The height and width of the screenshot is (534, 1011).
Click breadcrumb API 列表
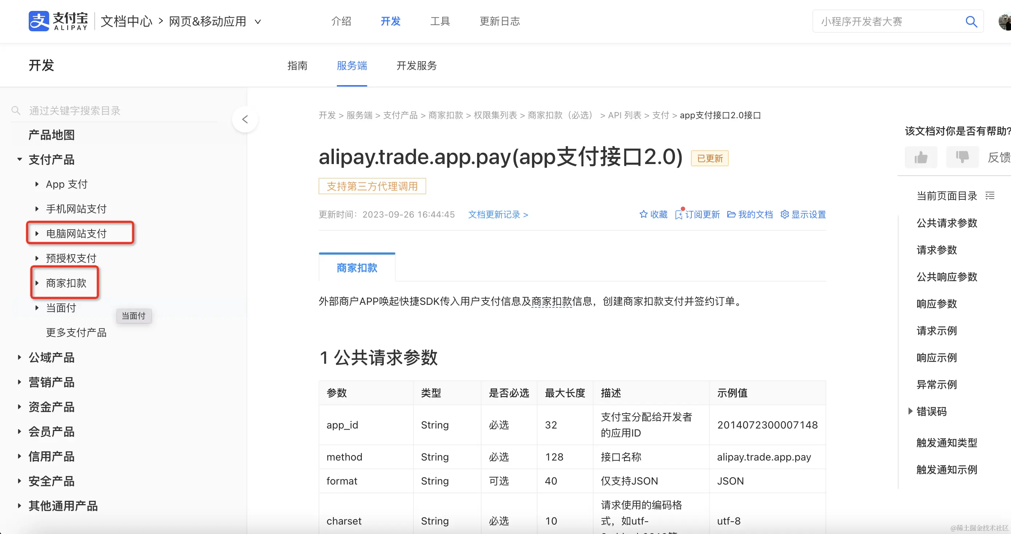[x=624, y=115]
